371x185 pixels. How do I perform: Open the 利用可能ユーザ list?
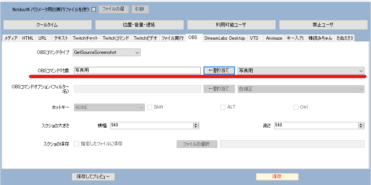point(231,25)
